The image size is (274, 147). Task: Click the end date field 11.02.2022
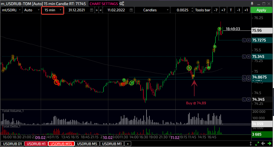[x=116, y=10]
